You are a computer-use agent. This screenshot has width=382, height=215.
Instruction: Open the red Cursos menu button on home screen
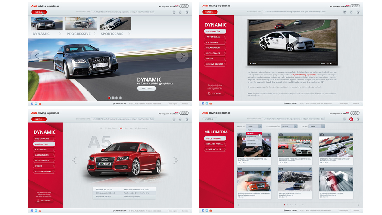pos(39,12)
